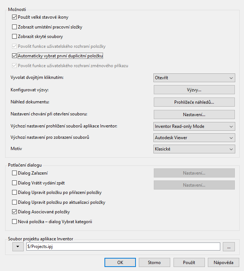244x271 pixels.
Task: Click the browse ellipsis button for project file
Action: pyautogui.click(x=229, y=247)
